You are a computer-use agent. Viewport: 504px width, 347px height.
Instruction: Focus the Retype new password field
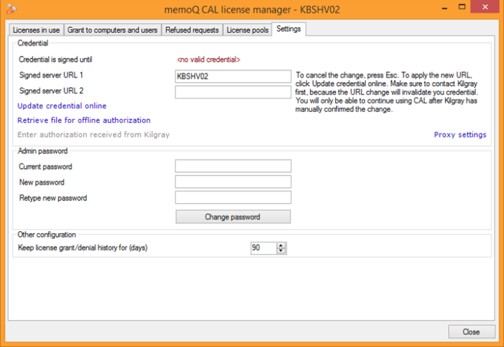pyautogui.click(x=233, y=198)
